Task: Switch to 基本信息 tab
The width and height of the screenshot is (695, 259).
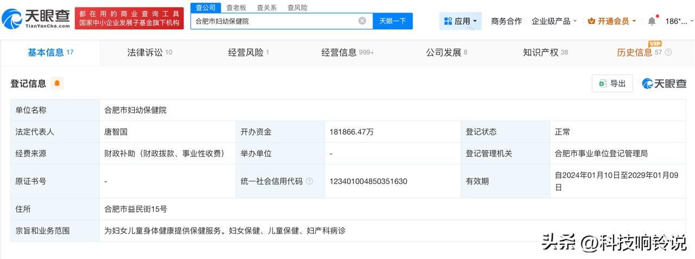Action: pos(50,53)
